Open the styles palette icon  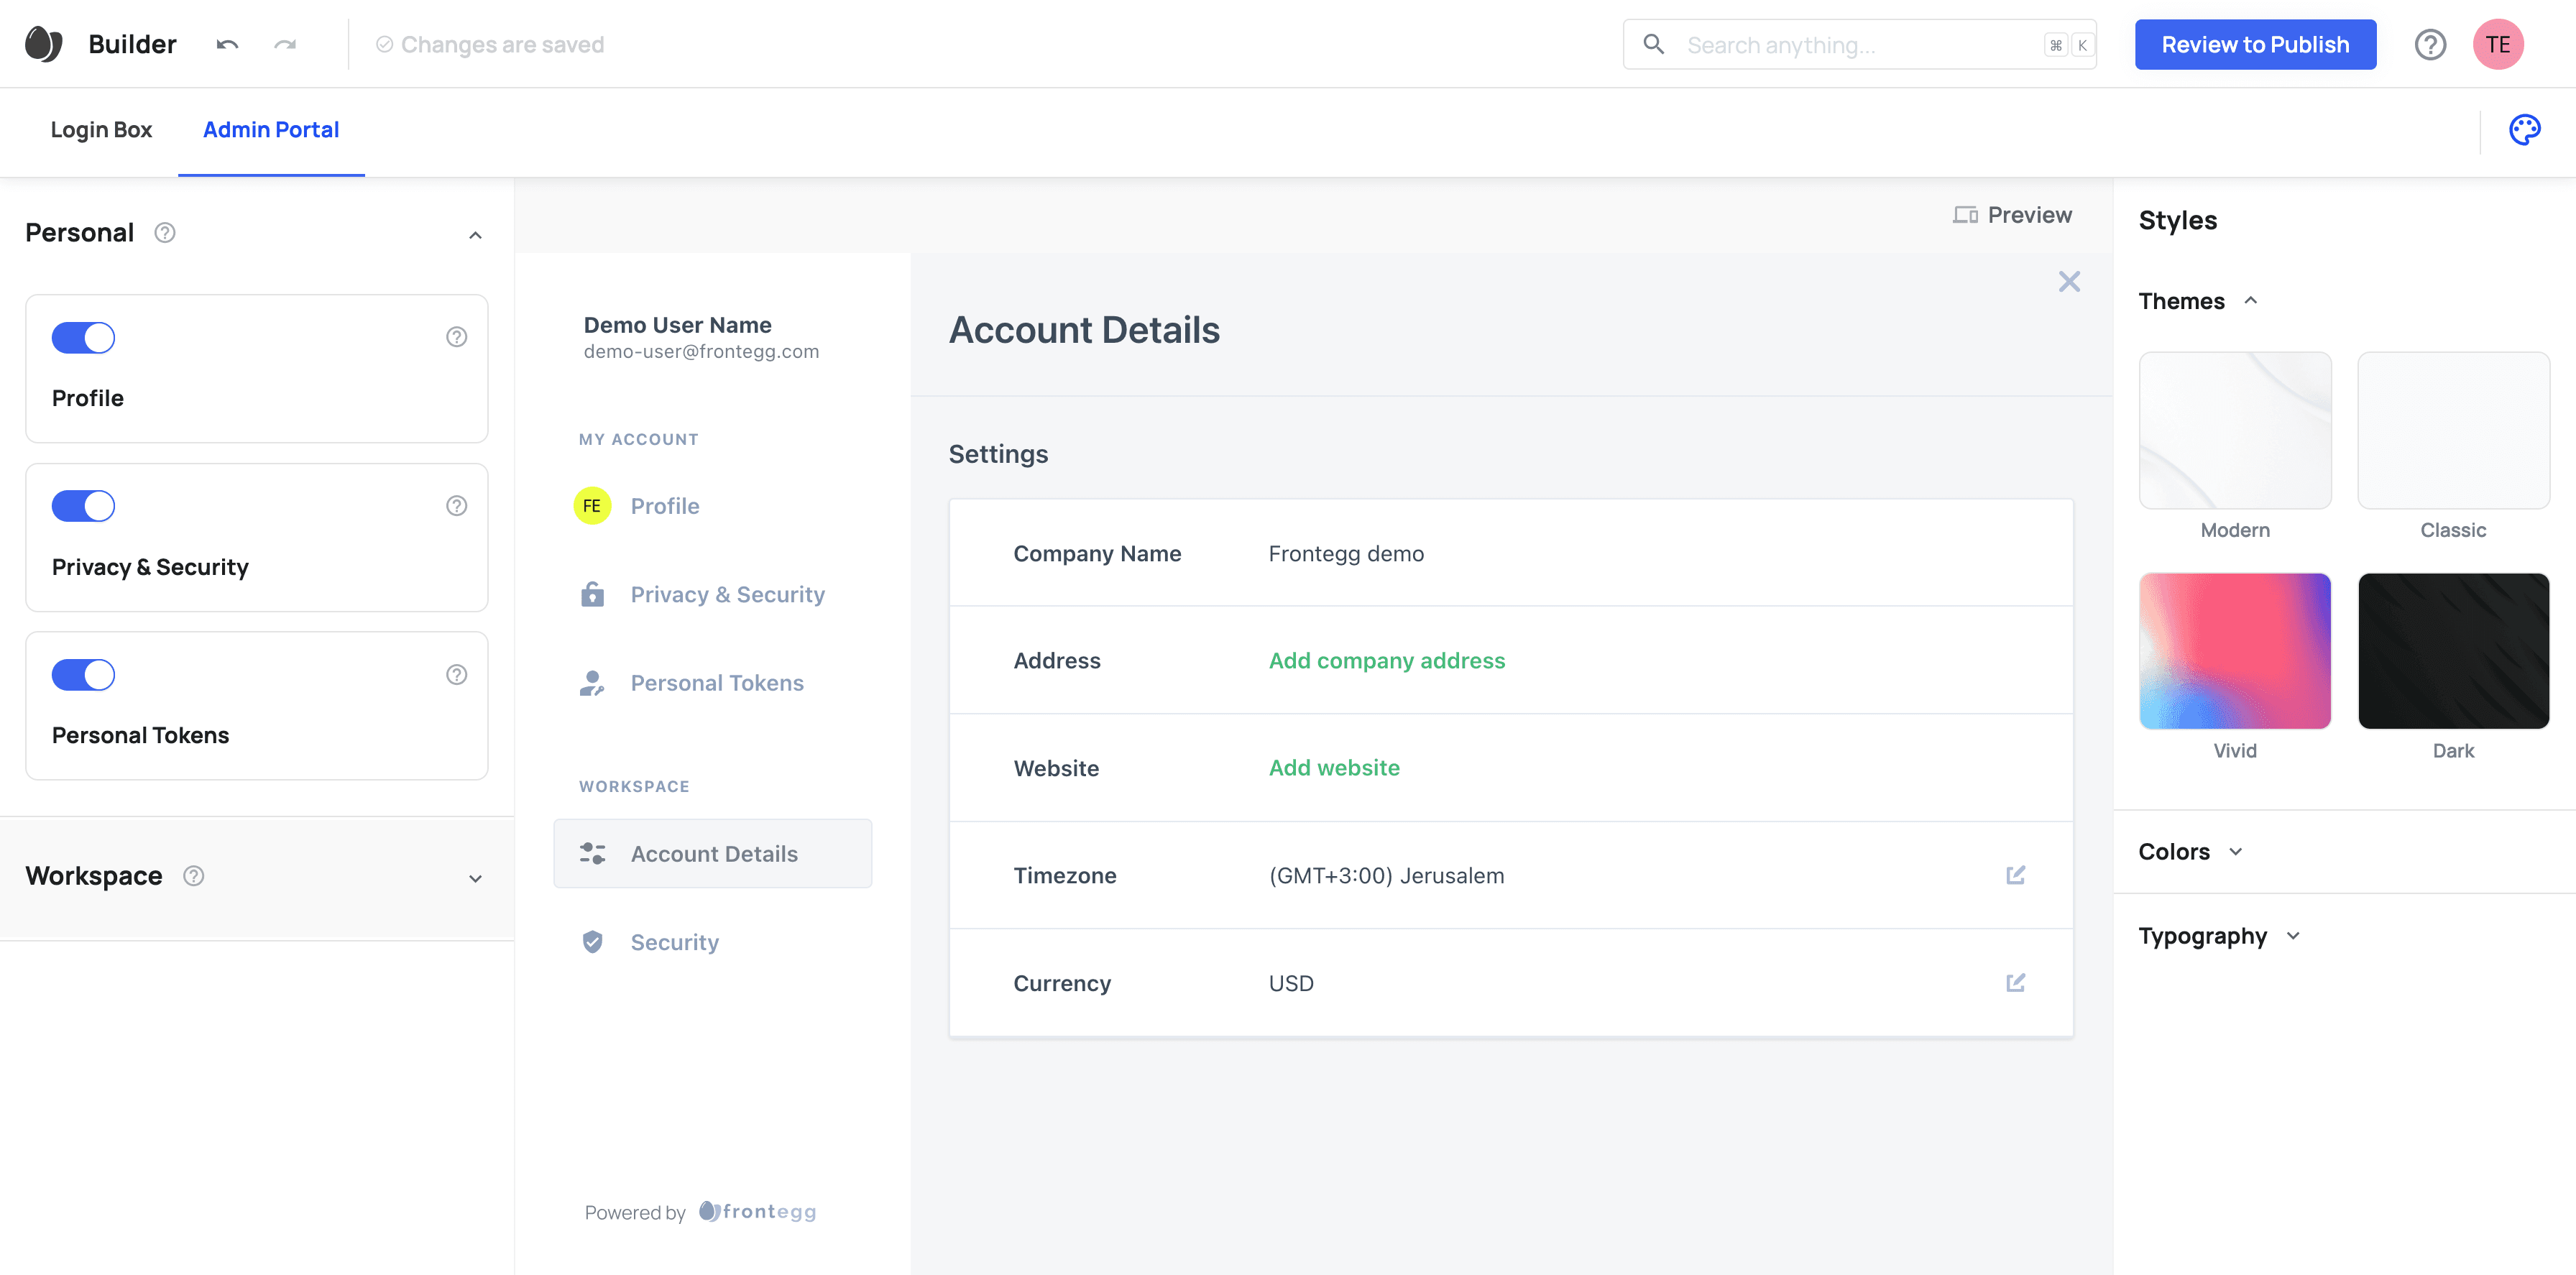click(2524, 130)
